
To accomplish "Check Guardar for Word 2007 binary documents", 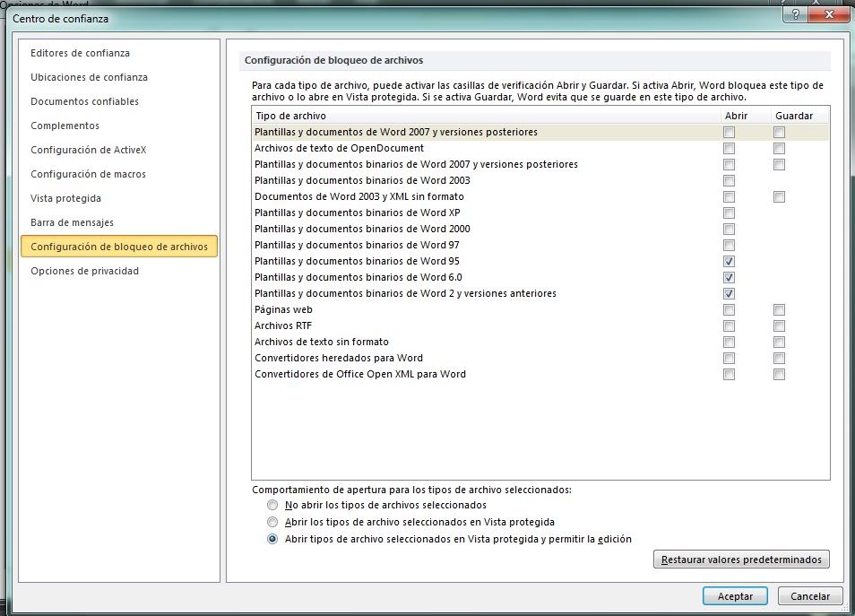I will [x=779, y=164].
